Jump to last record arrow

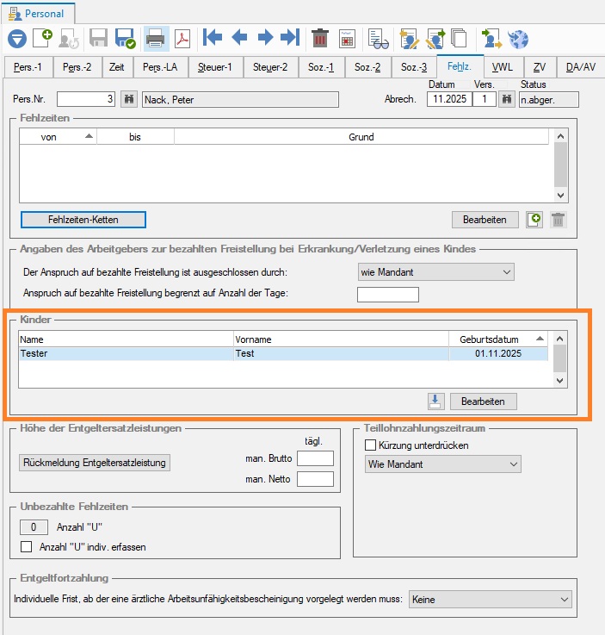pos(290,38)
